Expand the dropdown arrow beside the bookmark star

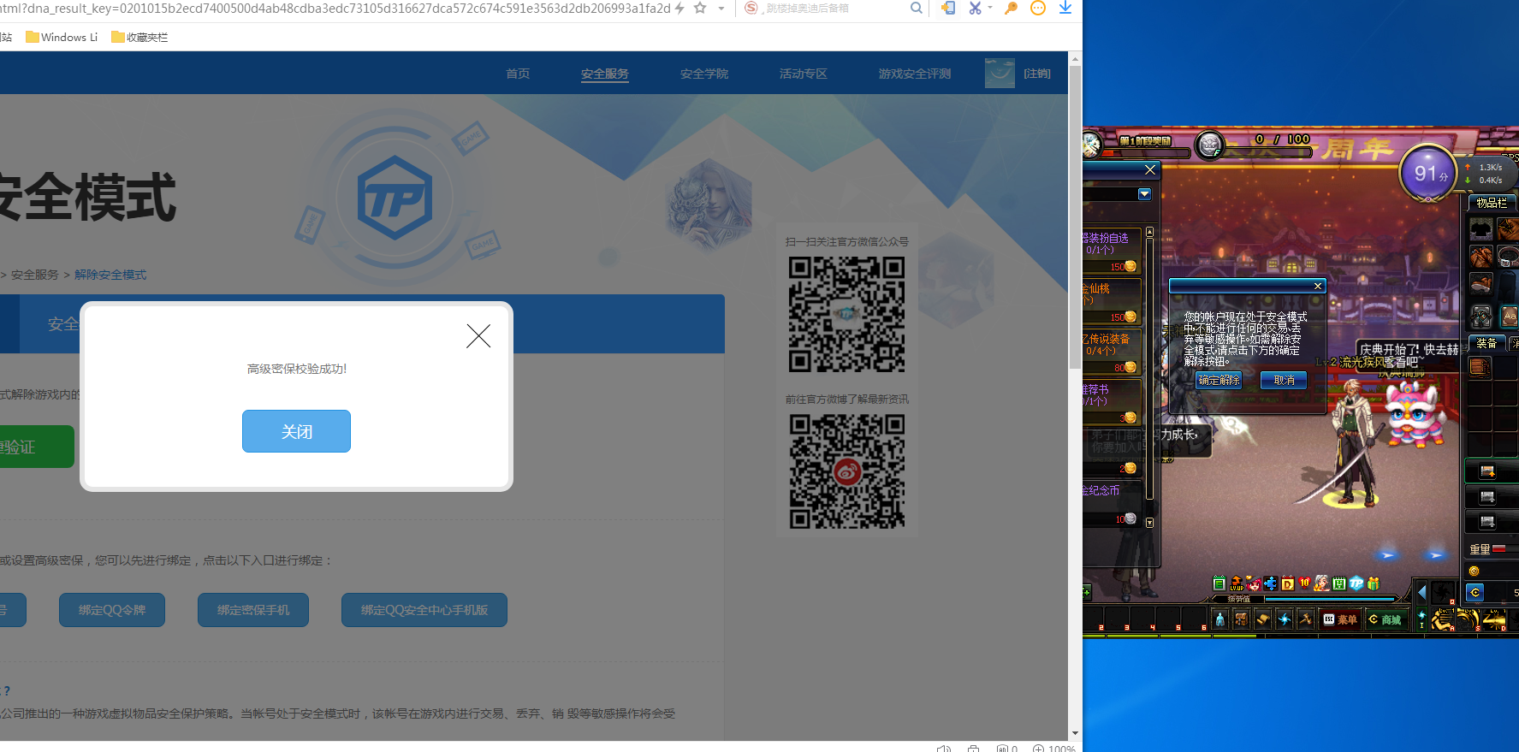(x=721, y=9)
